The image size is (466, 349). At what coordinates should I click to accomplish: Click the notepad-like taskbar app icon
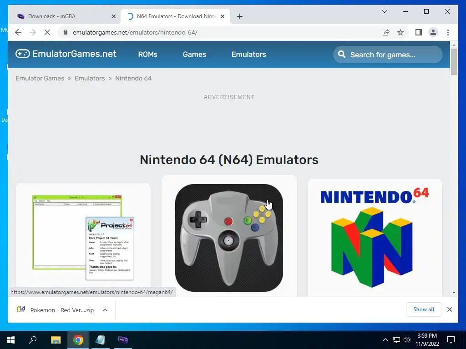(101, 340)
